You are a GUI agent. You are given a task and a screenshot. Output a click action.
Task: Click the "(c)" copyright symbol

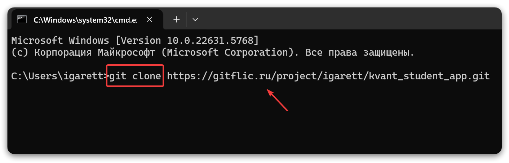click(20, 52)
